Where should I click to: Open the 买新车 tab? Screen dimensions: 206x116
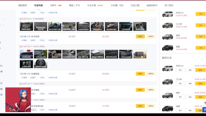(53, 5)
